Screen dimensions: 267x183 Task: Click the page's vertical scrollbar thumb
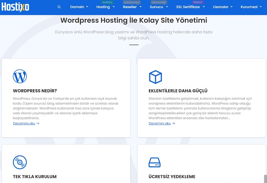[265, 179]
